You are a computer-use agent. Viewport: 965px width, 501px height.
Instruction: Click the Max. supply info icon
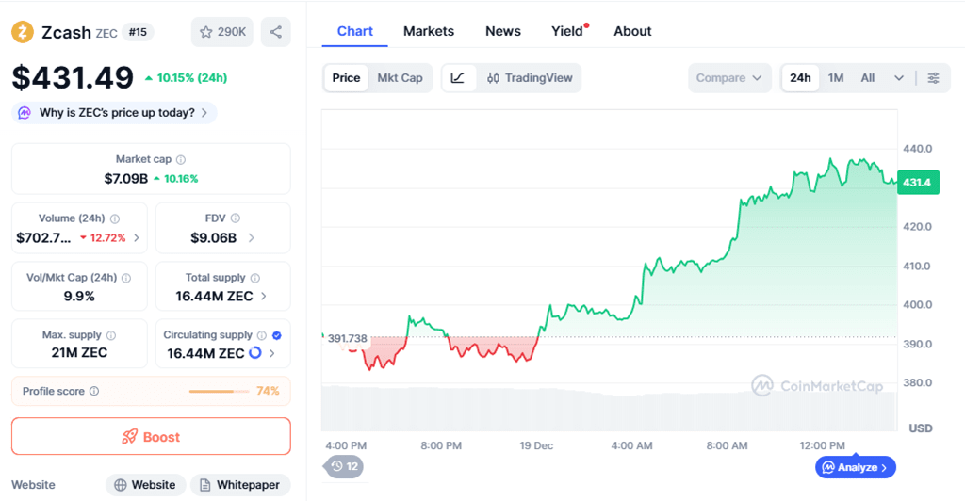[x=111, y=335]
